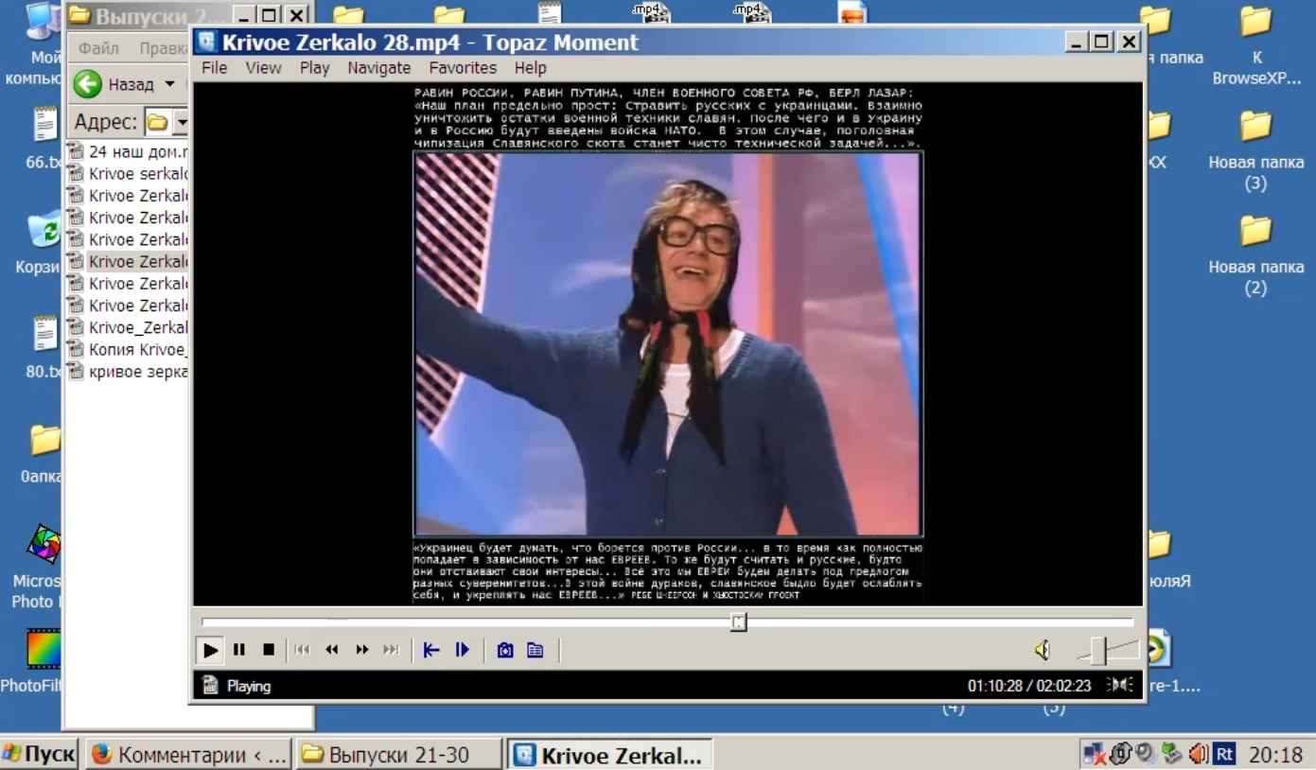This screenshot has height=770, width=1316.
Task: Pause the video playback
Action: pyautogui.click(x=239, y=650)
